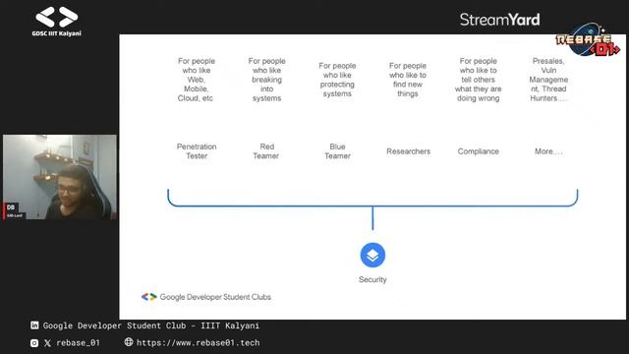Image resolution: width=629 pixels, height=354 pixels.
Task: Select the 'Compliance' label
Action: (479, 151)
